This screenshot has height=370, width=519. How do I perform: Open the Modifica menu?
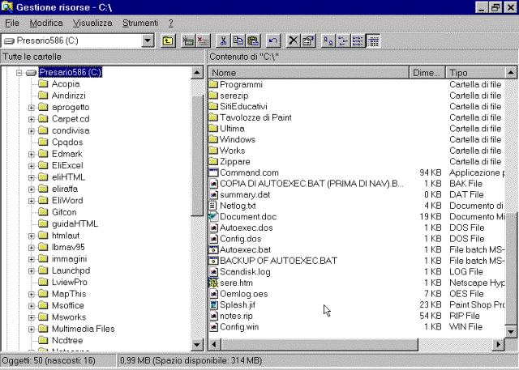(46, 23)
